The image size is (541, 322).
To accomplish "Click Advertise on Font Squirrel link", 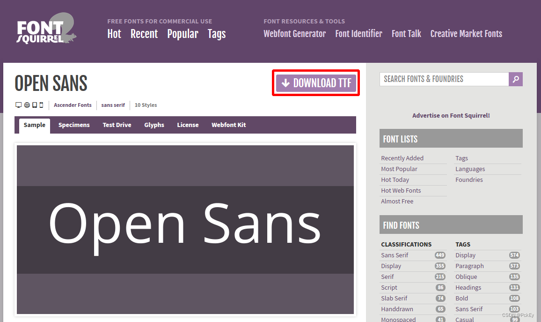I will point(451,115).
